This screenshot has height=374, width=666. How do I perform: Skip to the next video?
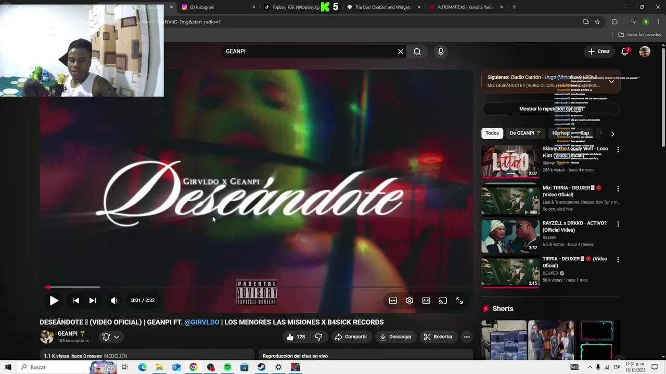point(93,300)
